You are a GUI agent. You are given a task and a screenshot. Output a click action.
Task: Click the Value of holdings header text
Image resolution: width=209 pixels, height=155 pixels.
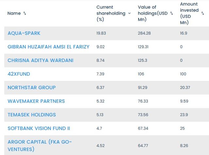(153, 13)
